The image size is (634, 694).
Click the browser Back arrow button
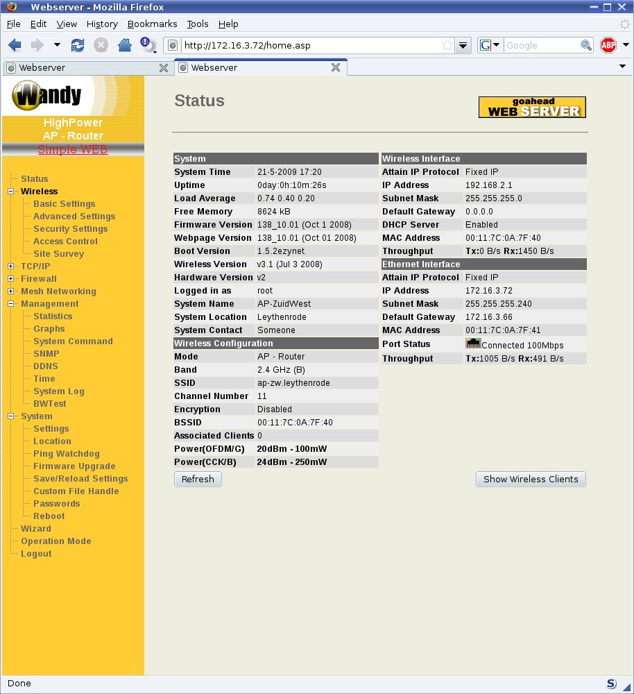(15, 45)
